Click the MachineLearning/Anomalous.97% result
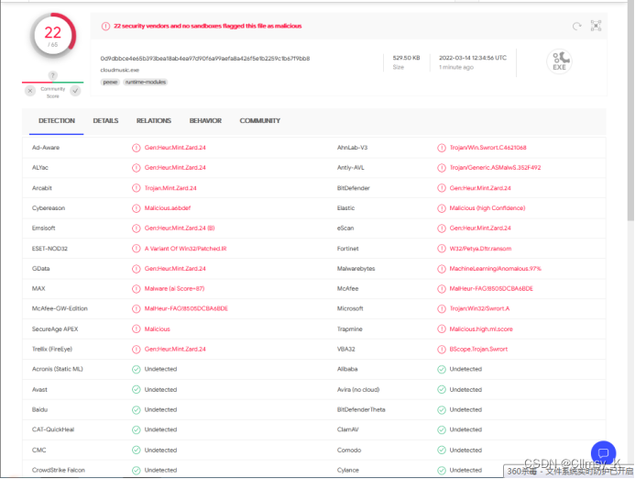635x479 pixels. click(496, 269)
